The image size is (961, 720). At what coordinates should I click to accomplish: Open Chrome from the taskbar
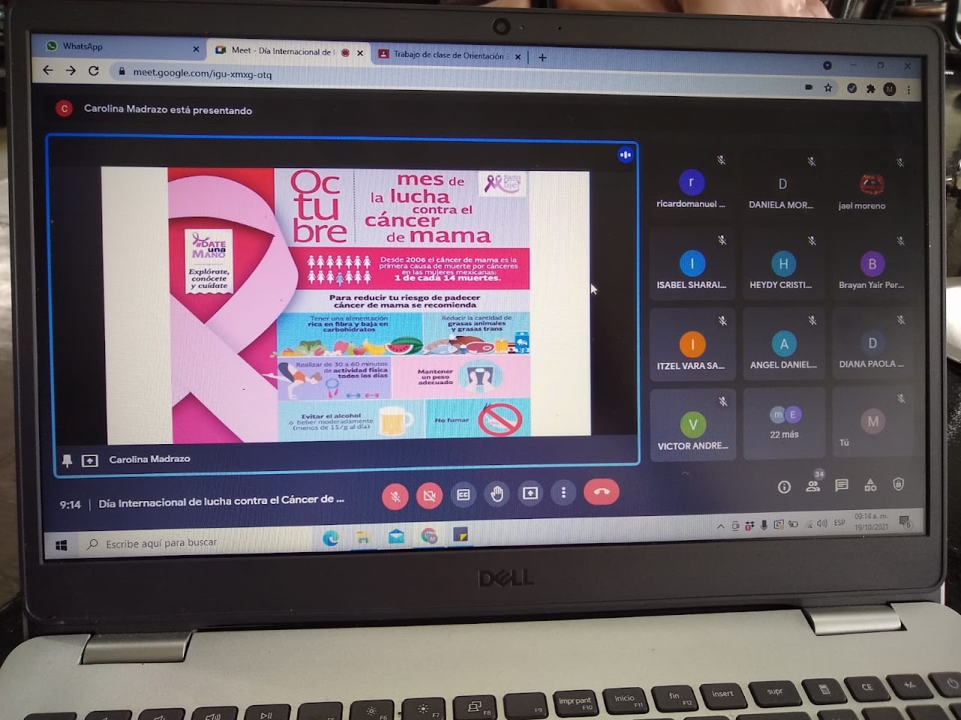pyautogui.click(x=429, y=535)
